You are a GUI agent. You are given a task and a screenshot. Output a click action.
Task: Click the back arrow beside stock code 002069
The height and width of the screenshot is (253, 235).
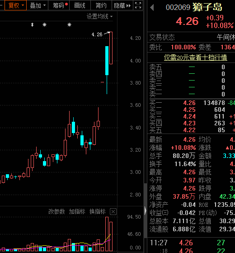click(x=152, y=8)
